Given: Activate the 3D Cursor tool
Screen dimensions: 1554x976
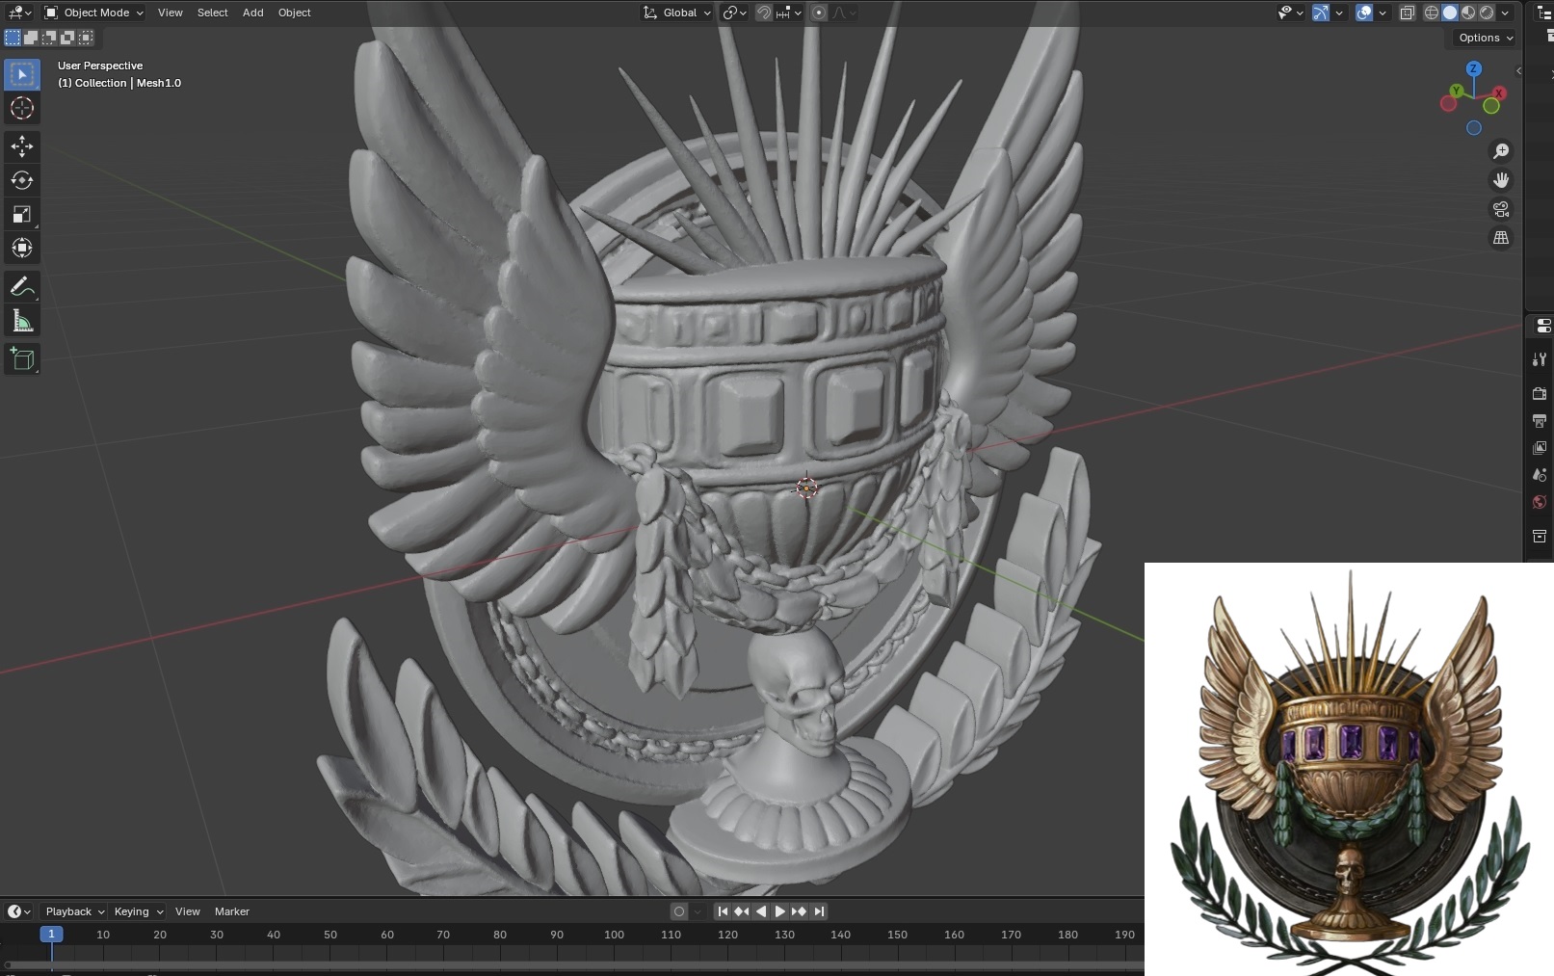Looking at the screenshot, I should click(x=22, y=108).
